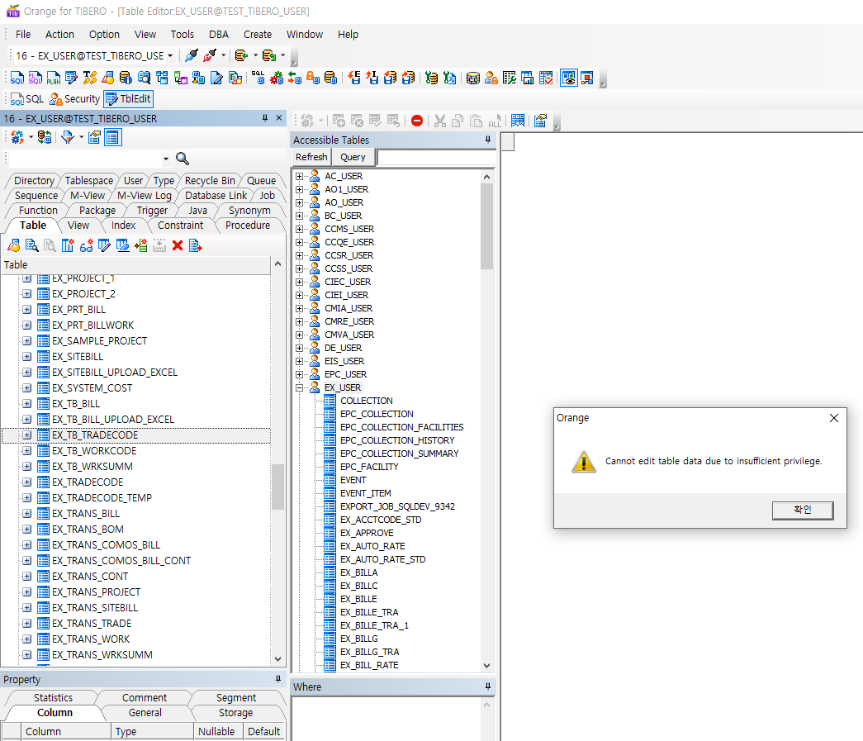
Task: Select the EX_TRADECODE table in the list
Action: [88, 482]
